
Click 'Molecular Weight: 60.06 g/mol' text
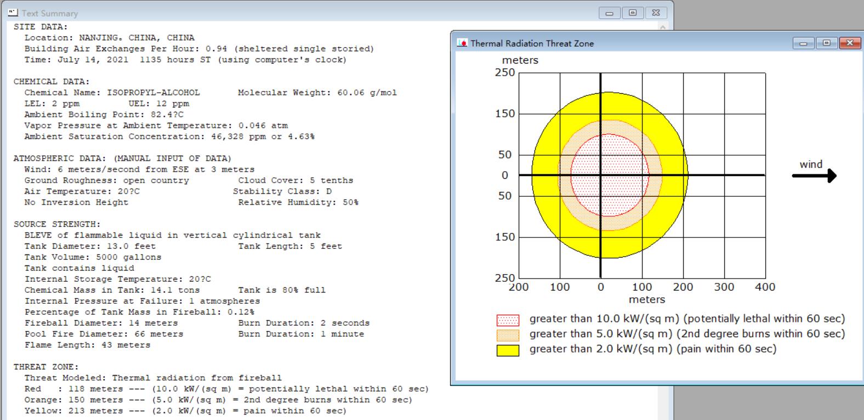317,93
